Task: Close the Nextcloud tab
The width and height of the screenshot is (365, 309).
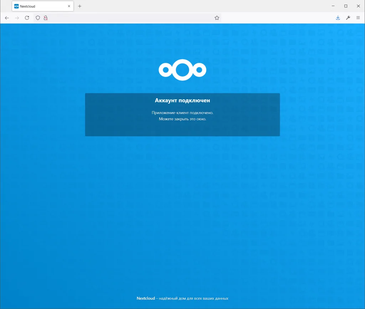Action: (69, 6)
